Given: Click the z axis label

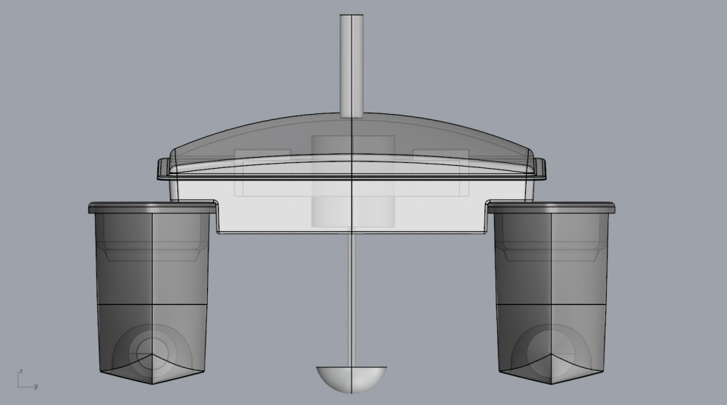Looking at the screenshot, I should tap(21, 371).
